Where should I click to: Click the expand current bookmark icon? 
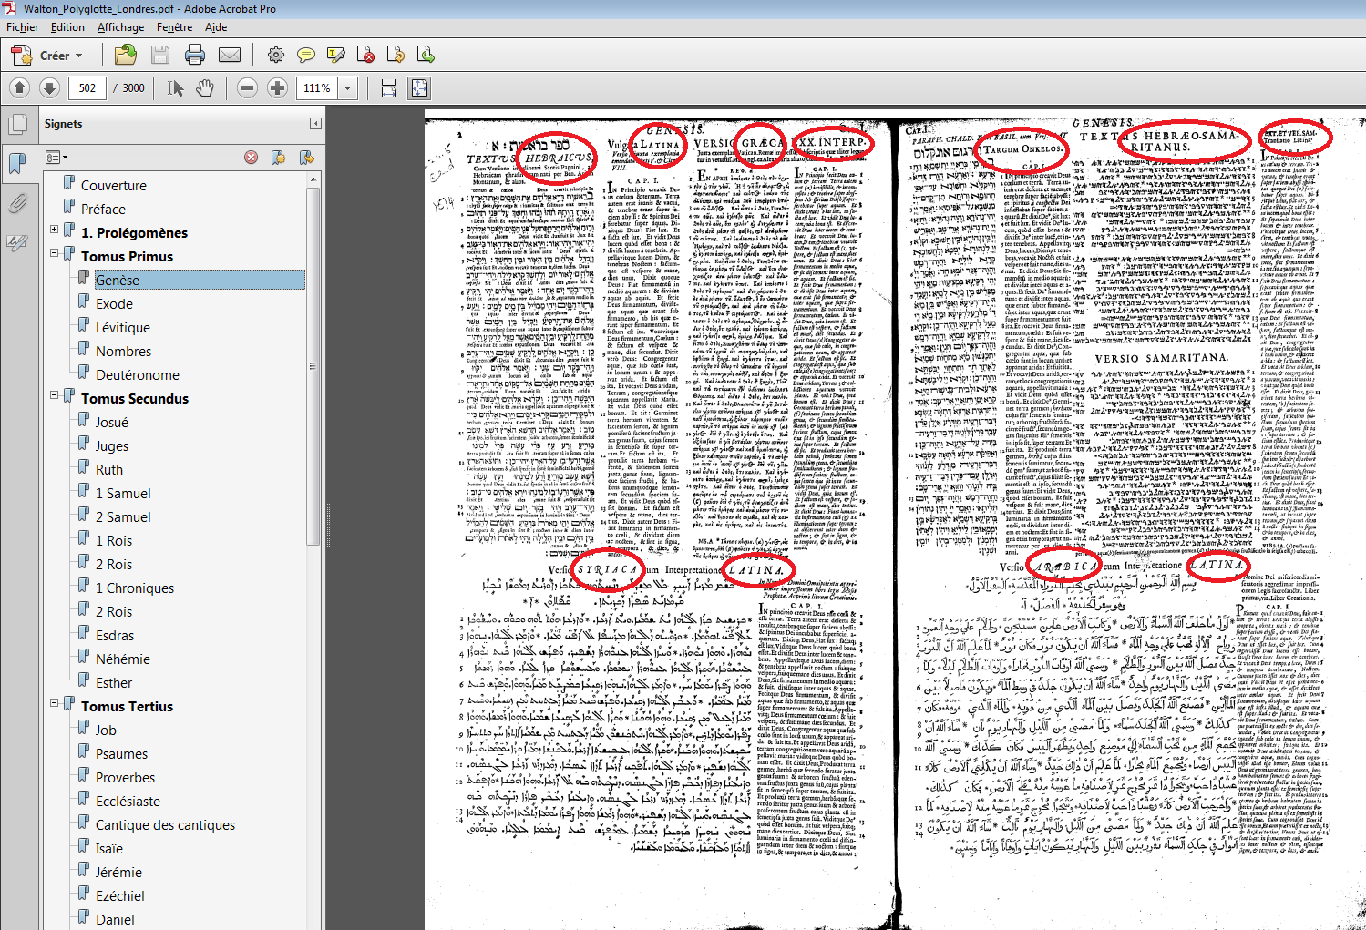click(x=306, y=158)
